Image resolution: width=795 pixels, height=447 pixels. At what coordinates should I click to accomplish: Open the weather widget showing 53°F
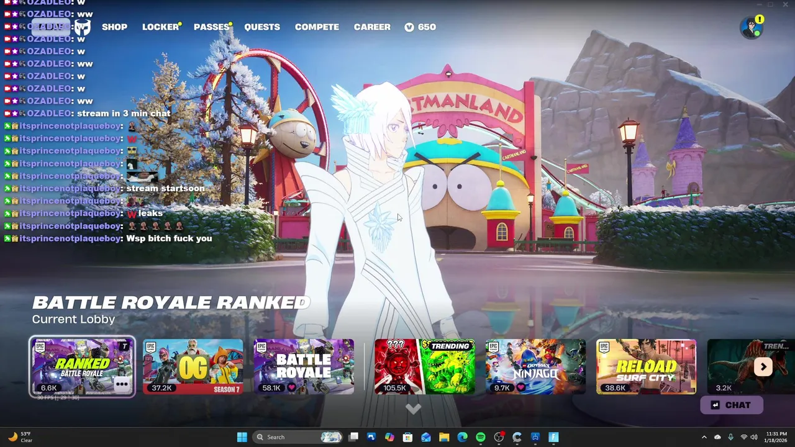[x=19, y=437]
